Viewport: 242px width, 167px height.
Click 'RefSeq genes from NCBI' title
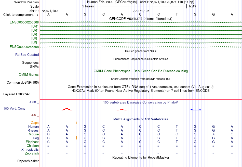pos(141,51)
